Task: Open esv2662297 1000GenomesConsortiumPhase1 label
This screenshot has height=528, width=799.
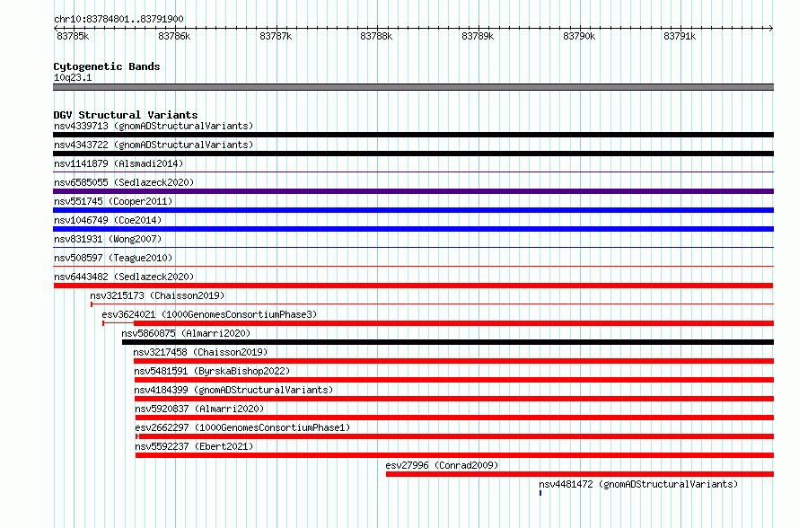Action: (x=242, y=427)
